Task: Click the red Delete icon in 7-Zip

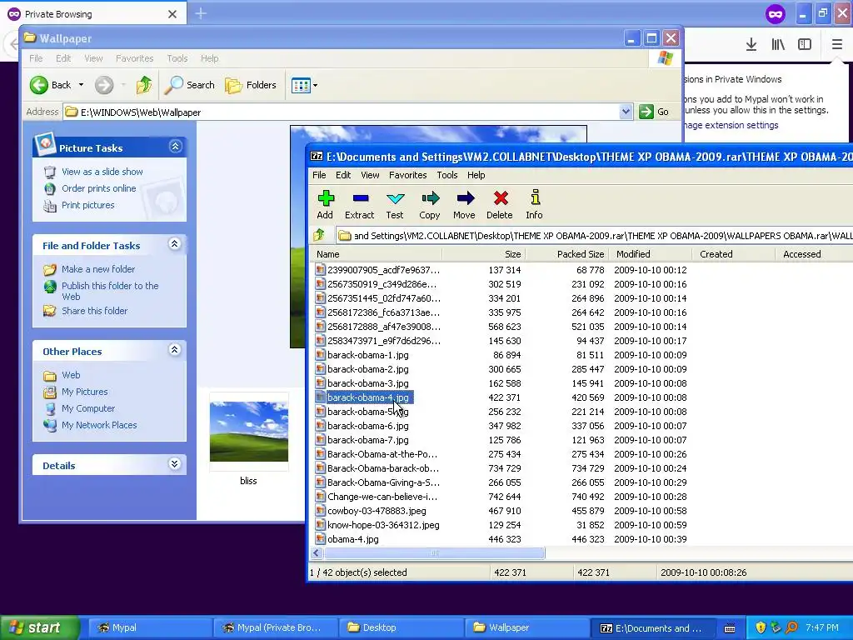Action: pos(500,205)
